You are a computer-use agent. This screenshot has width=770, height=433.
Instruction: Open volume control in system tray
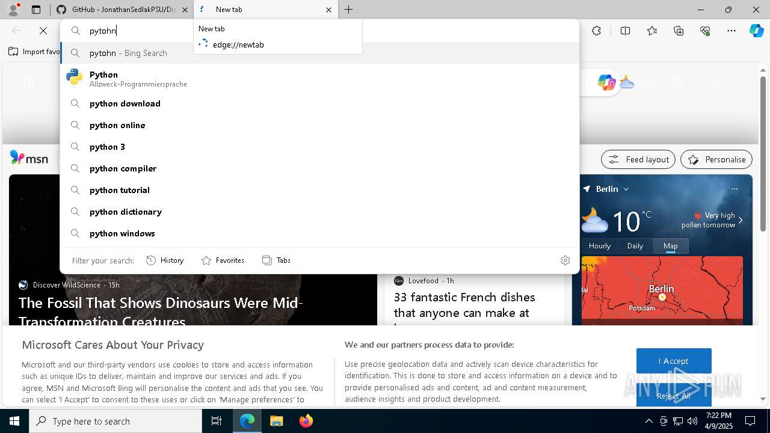point(692,421)
